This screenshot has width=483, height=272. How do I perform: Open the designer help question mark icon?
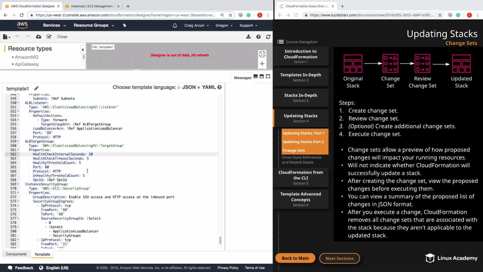(x=258, y=37)
